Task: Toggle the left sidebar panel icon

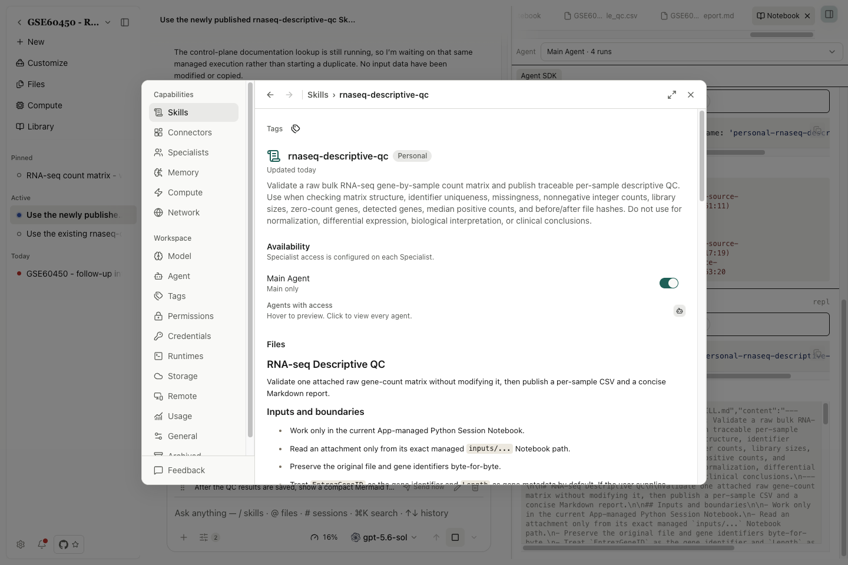Action: click(x=125, y=22)
